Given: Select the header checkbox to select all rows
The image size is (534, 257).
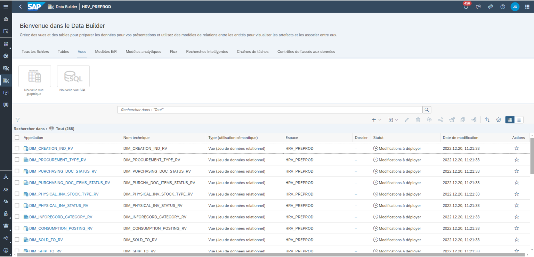Looking at the screenshot, I should pyautogui.click(x=17, y=137).
